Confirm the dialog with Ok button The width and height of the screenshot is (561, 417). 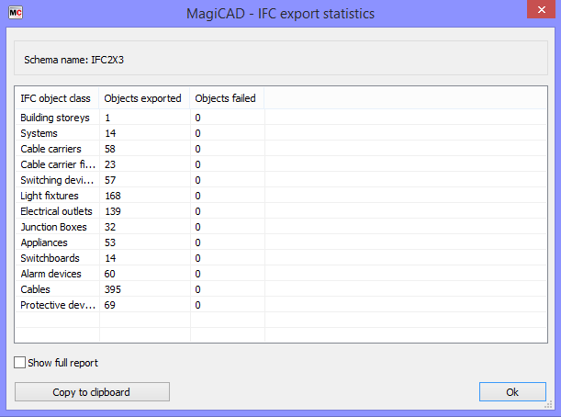tap(512, 392)
